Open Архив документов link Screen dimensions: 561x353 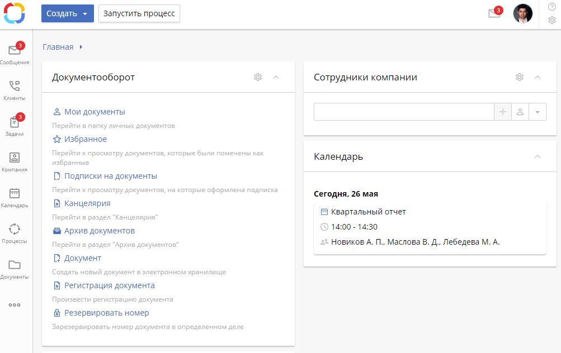(x=100, y=231)
